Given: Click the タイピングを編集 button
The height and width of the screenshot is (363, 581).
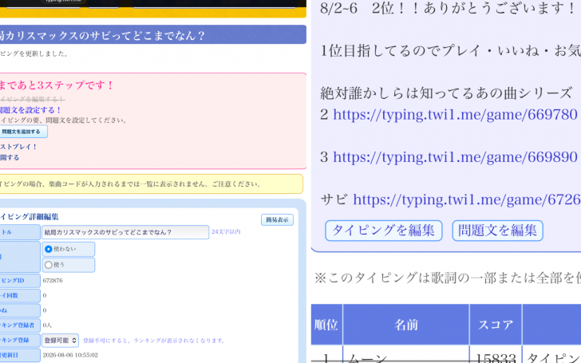Looking at the screenshot, I should (x=384, y=231).
